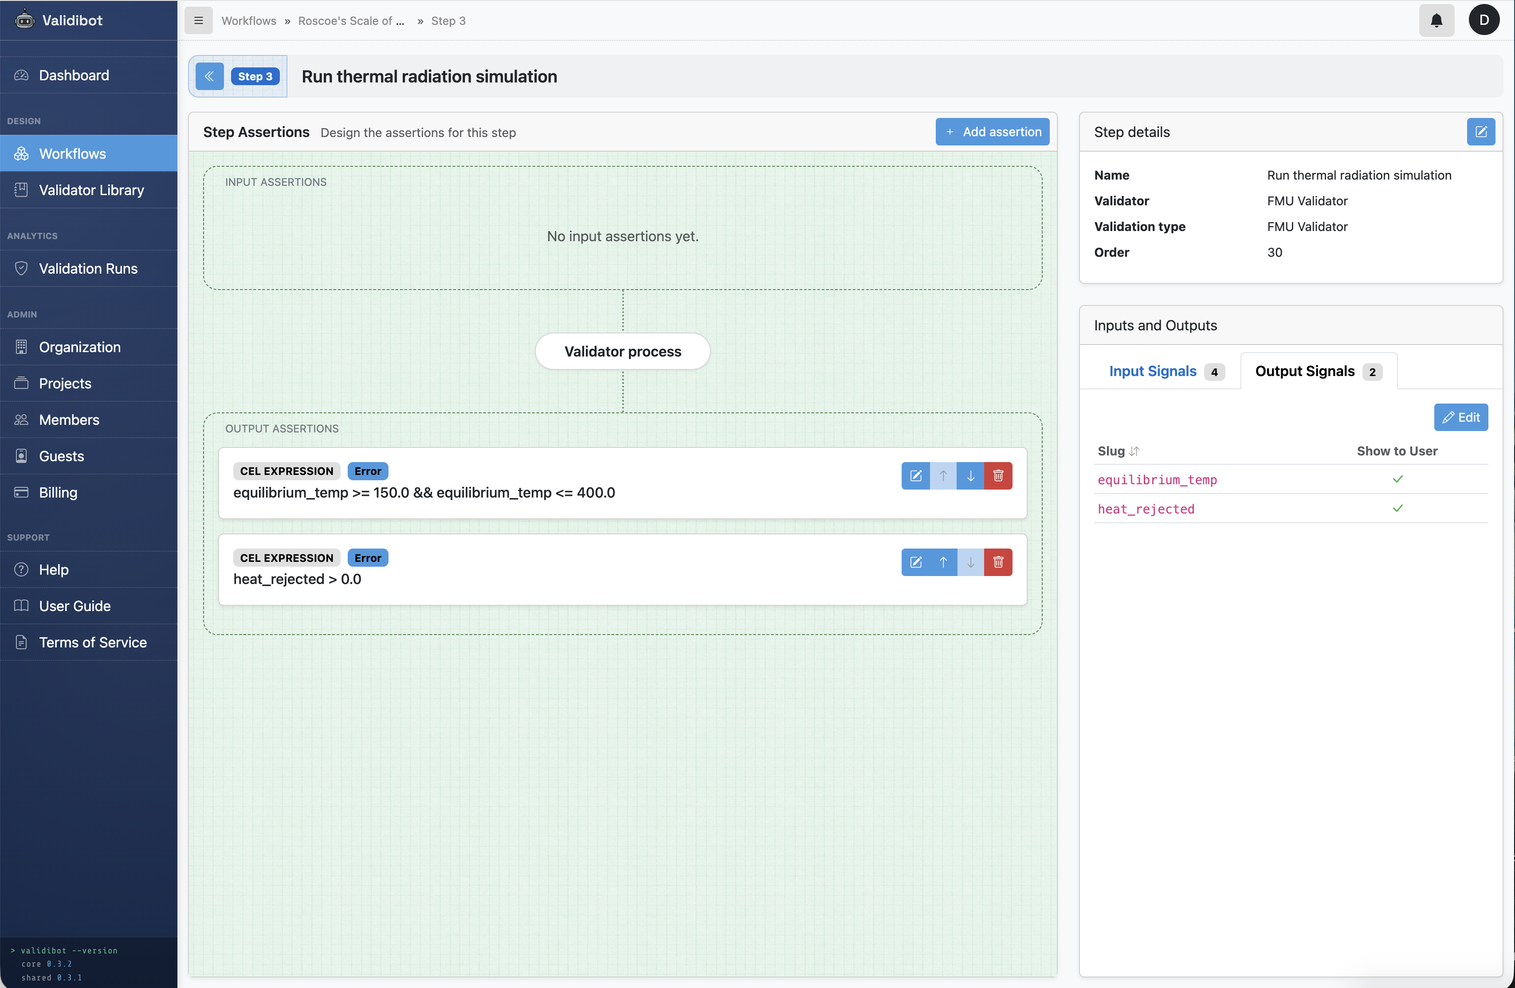This screenshot has width=1515, height=988.
Task: Move the heat_rejected assertion up
Action: coord(943,562)
